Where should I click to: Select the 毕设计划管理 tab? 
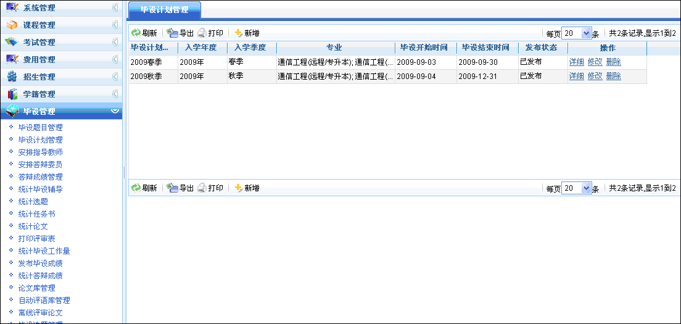(x=164, y=10)
